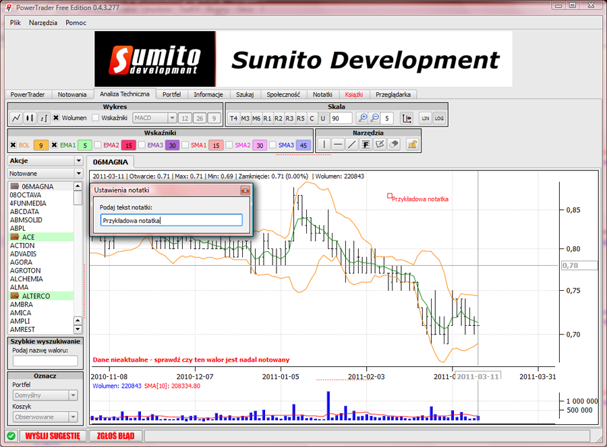Image resolution: width=607 pixels, height=447 pixels.
Task: Click the icon next to 06MAGNA in list
Action: (x=15, y=186)
